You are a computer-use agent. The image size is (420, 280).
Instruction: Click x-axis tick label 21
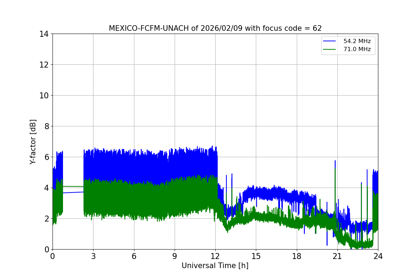click(337, 256)
